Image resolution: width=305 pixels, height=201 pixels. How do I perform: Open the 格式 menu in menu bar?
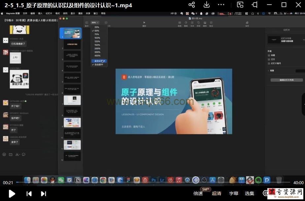point(57,14)
